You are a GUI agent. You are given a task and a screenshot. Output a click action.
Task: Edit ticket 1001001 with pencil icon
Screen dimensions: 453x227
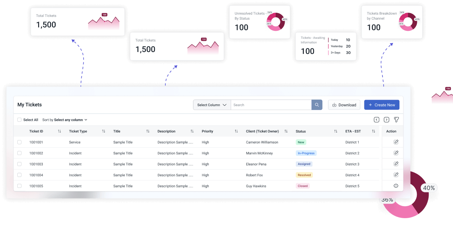[396, 142]
